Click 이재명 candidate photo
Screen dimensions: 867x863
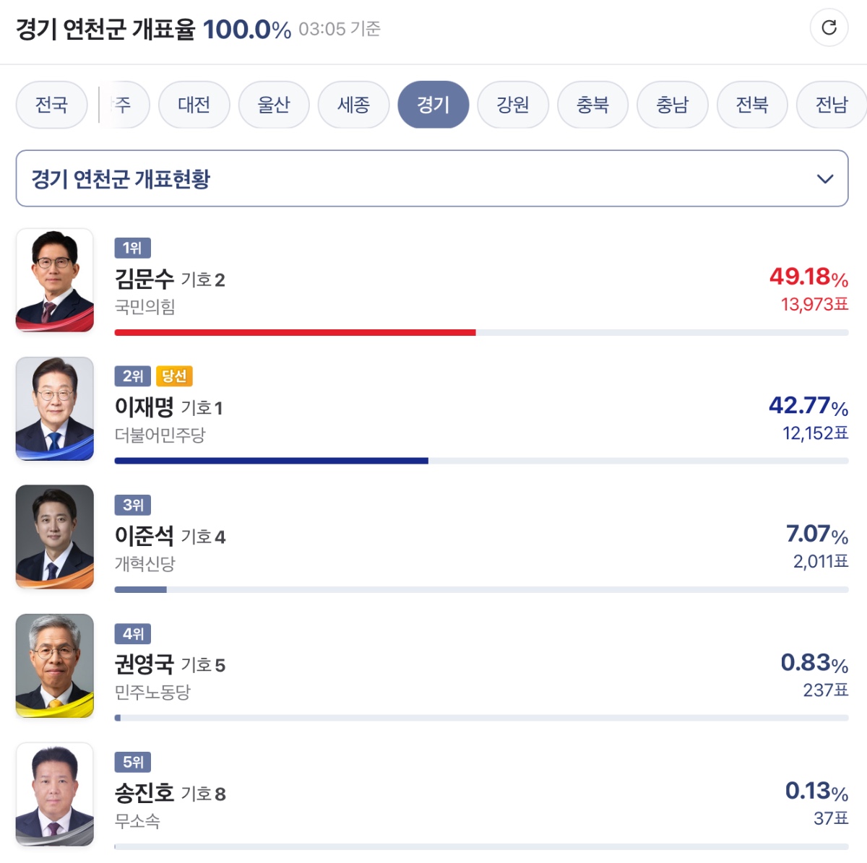pos(55,409)
